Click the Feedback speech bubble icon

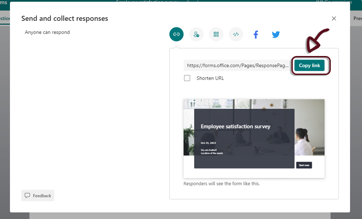[28, 196]
